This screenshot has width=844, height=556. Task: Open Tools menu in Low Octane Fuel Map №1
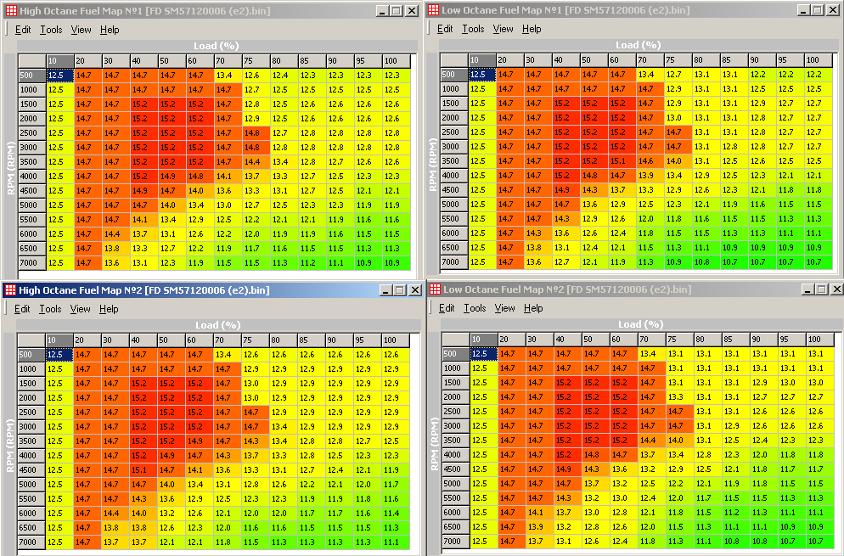coord(473,29)
